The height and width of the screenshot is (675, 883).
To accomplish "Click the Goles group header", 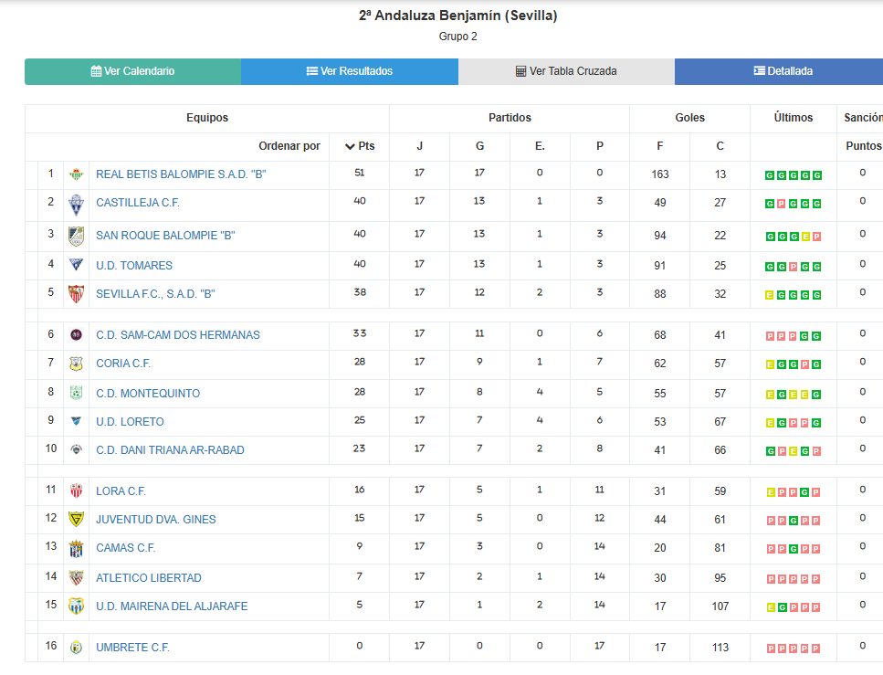I will pyautogui.click(x=689, y=118).
